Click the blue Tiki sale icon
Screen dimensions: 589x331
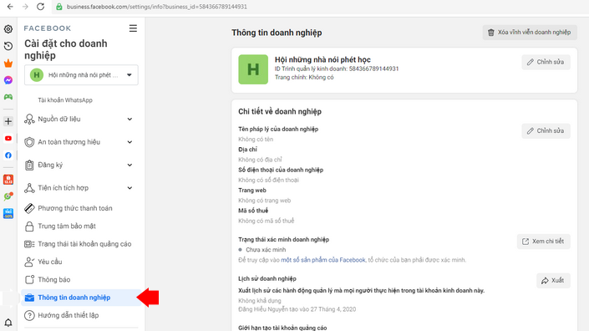click(8, 213)
